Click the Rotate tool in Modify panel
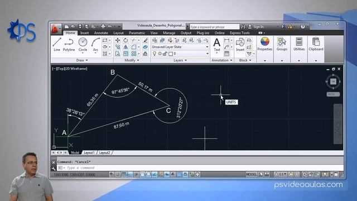 click(126, 40)
